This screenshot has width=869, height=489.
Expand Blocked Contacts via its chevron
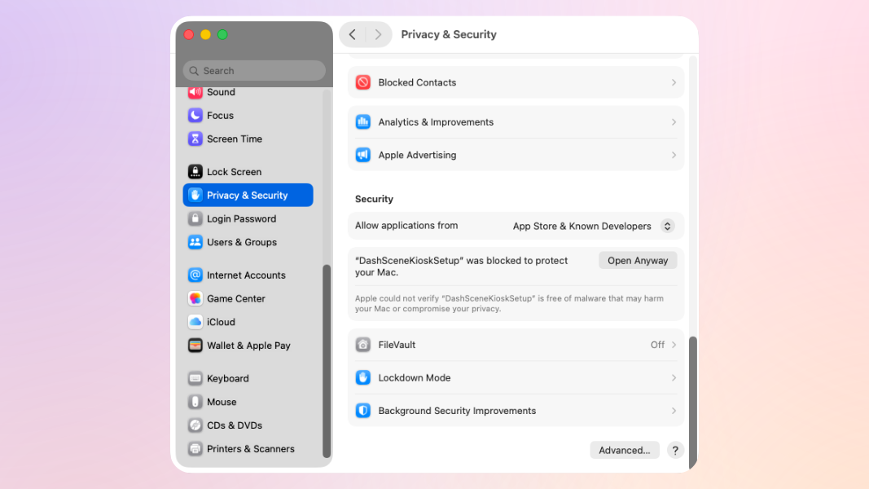coord(674,82)
